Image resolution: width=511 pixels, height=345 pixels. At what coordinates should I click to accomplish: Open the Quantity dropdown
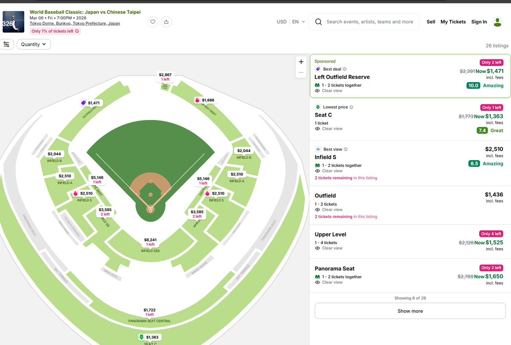pos(34,44)
